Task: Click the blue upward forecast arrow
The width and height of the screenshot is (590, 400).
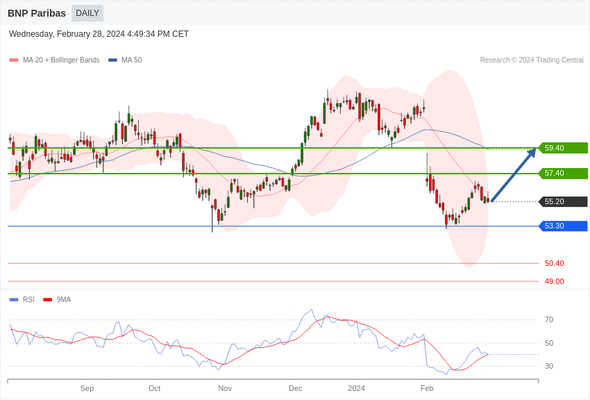Action: (513, 175)
